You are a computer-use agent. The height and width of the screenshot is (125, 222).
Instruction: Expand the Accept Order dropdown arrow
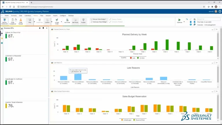click(x=62, y=22)
